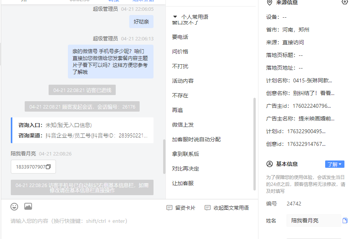Click the 省市 河南，郑州 row
The height and width of the screenshot is (239, 351).
[x=288, y=30]
